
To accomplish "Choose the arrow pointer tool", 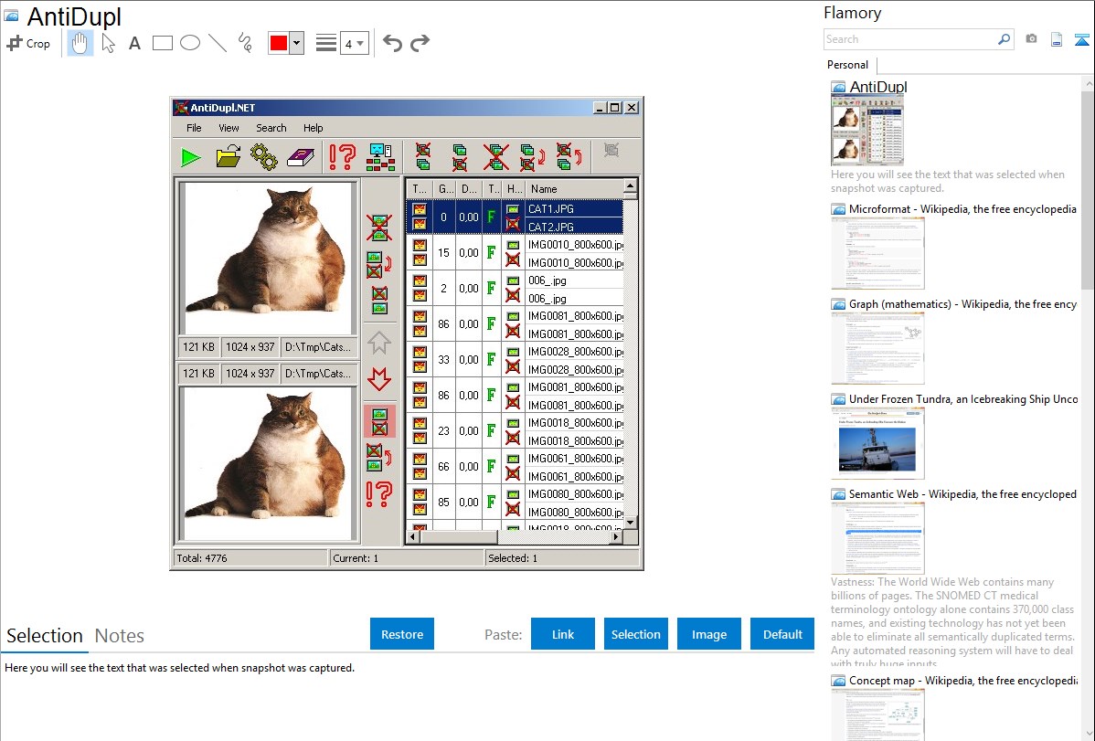I will 108,43.
